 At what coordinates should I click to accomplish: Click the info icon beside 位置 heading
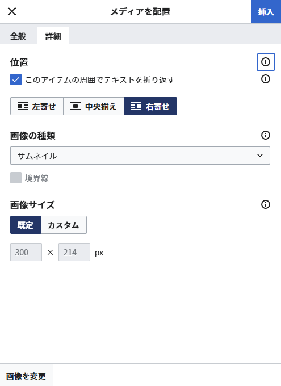tap(266, 62)
